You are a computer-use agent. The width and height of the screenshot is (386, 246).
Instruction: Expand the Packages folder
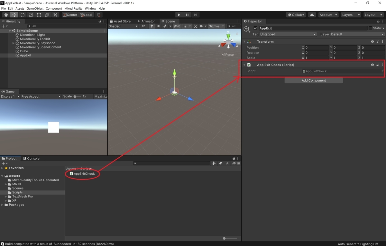coord(2,205)
